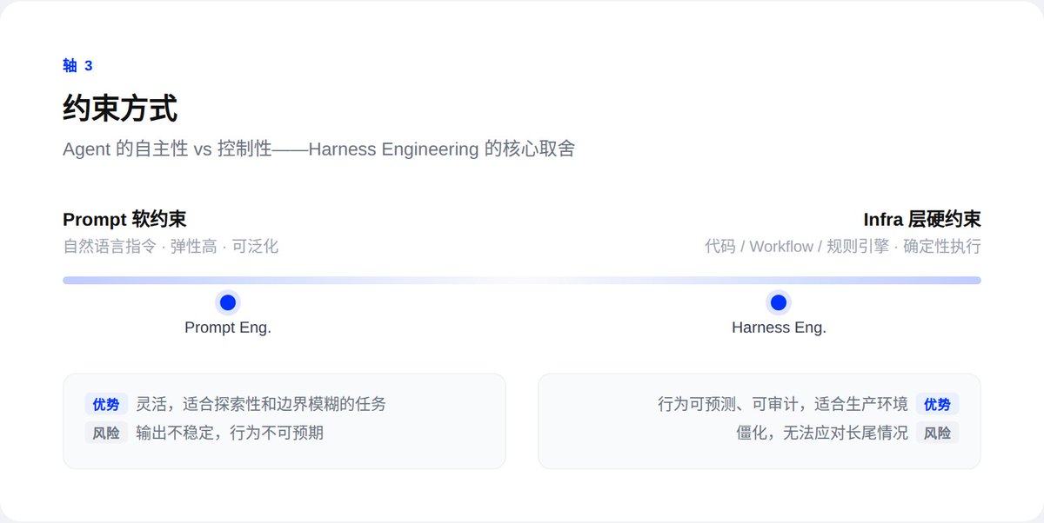Click the right card's 优势 badge
Screen dimensions: 1044x523
[x=937, y=404]
